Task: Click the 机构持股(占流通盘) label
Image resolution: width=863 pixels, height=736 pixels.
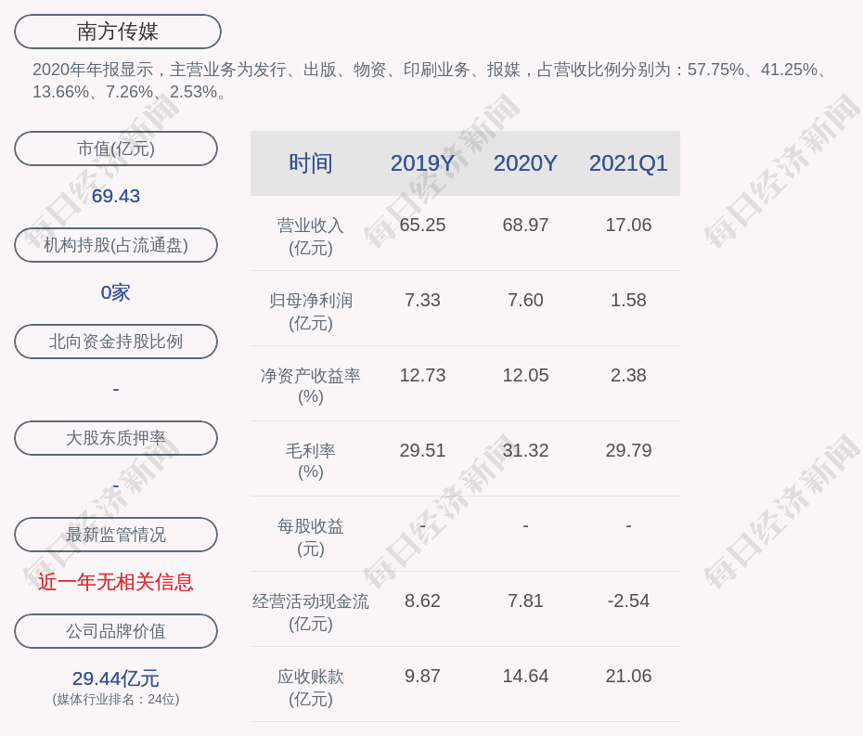Action: 116,245
